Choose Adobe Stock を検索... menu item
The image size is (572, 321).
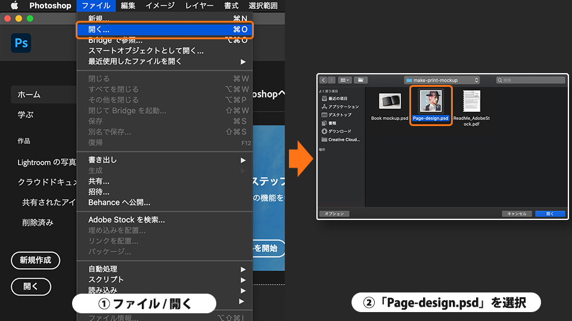(165, 220)
